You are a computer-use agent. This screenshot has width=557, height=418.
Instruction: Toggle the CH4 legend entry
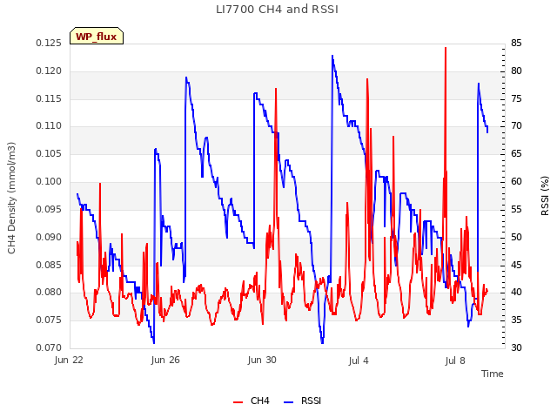pos(252,401)
